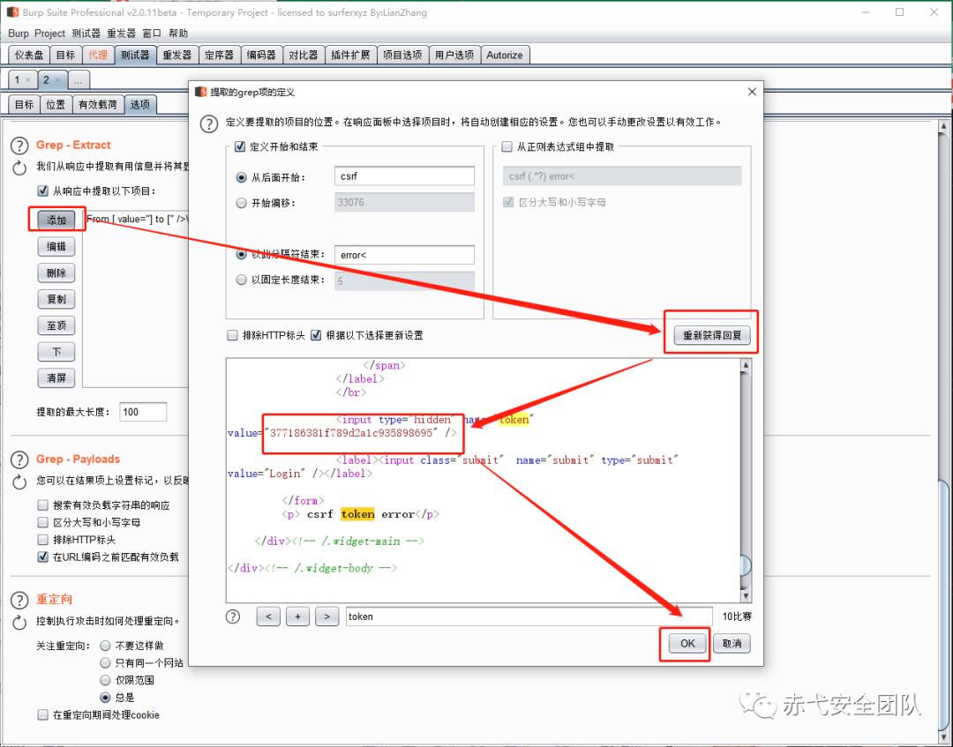This screenshot has height=747, width=953.
Task: Click the Grep - Payloads help question icon
Action: (19, 459)
